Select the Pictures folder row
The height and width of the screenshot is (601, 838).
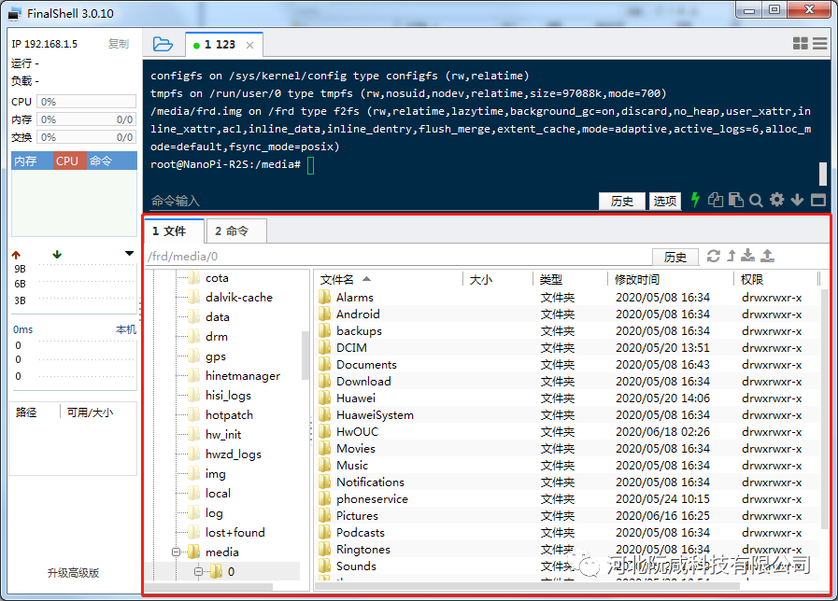(566, 515)
